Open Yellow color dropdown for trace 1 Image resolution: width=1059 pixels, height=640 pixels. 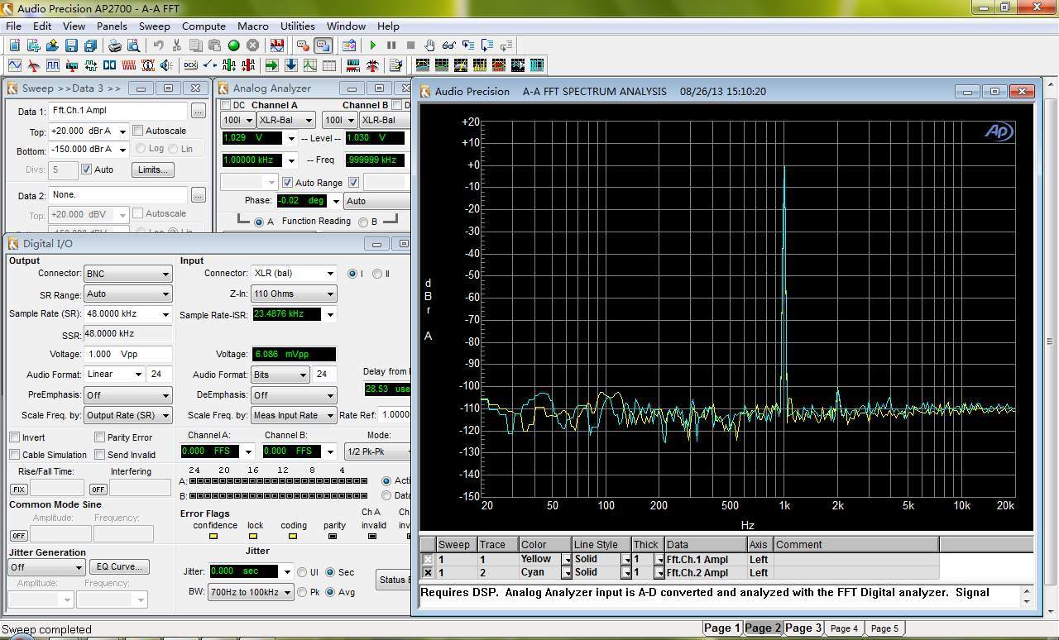tap(566, 560)
